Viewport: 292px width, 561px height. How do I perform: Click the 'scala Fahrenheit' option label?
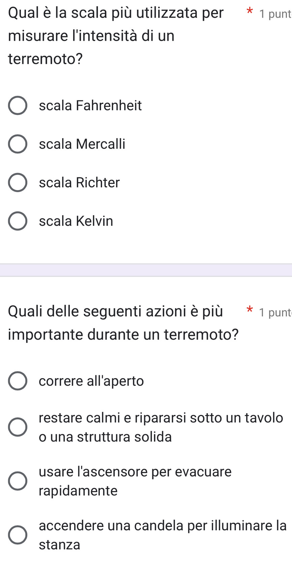coord(90,106)
